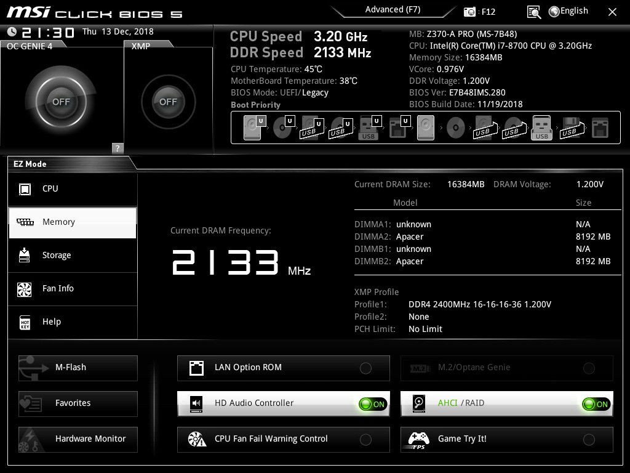Toggle the M.2/Optane Genie switch
The image size is (630, 473).
[x=589, y=368]
